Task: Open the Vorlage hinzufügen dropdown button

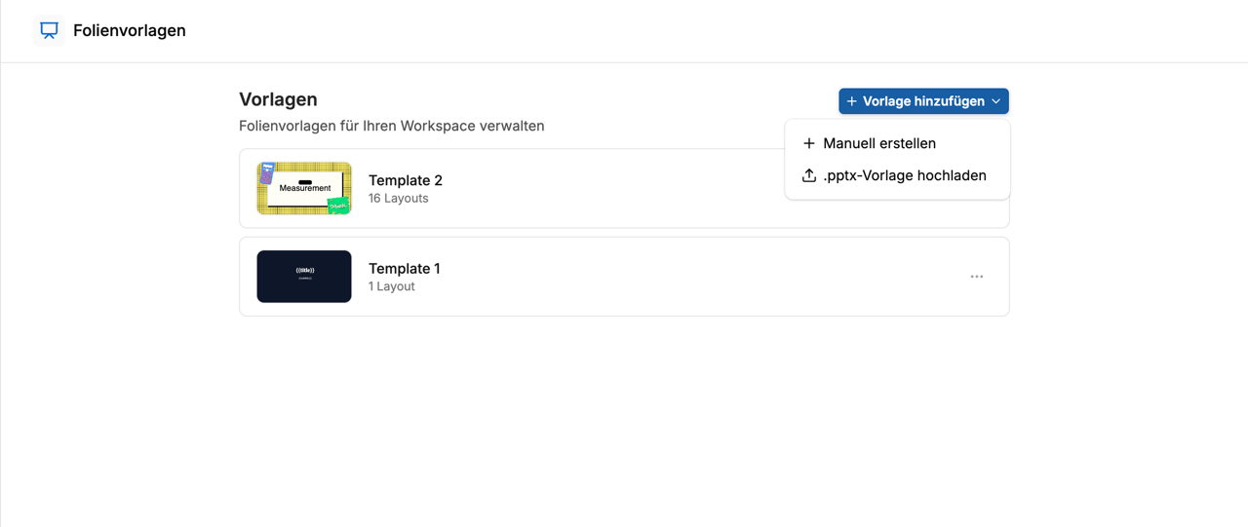Action: [923, 101]
